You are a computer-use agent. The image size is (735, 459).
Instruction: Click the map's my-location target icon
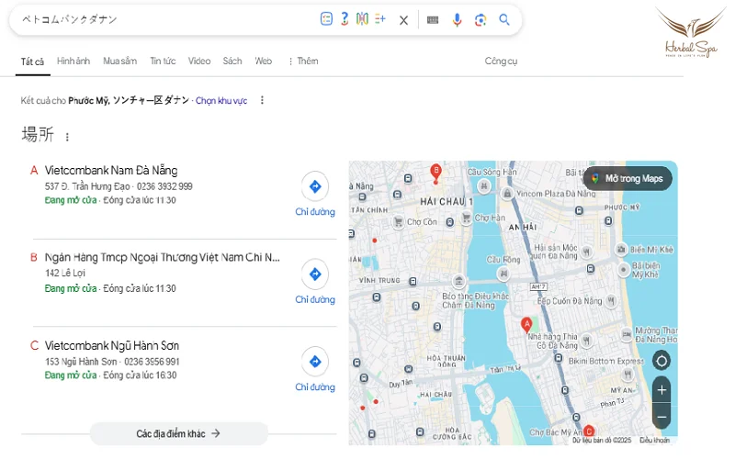pyautogui.click(x=661, y=361)
